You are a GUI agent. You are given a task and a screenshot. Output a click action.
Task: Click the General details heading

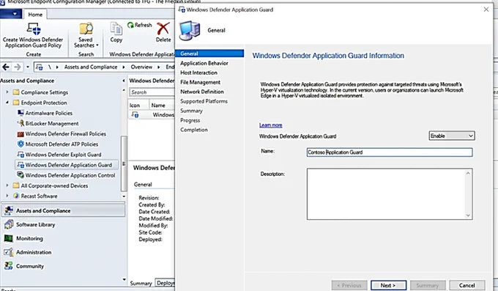click(x=143, y=185)
